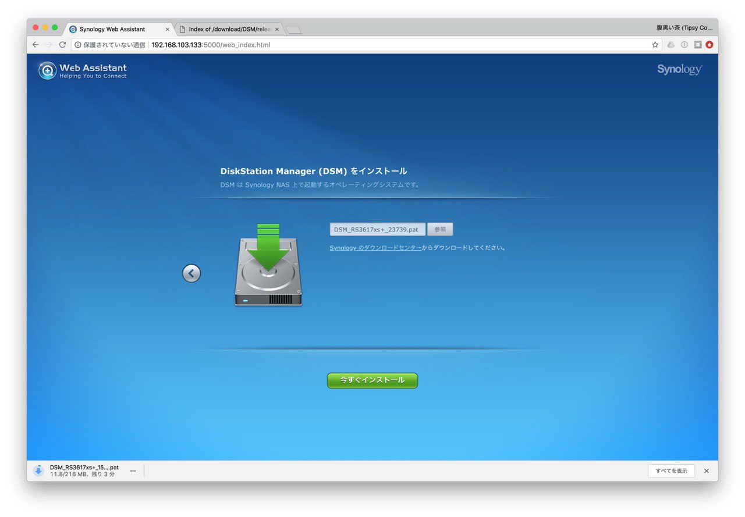Open options menu for the DSM_RS3617xs+ download
Screen dimensions: 745x517
133,471
